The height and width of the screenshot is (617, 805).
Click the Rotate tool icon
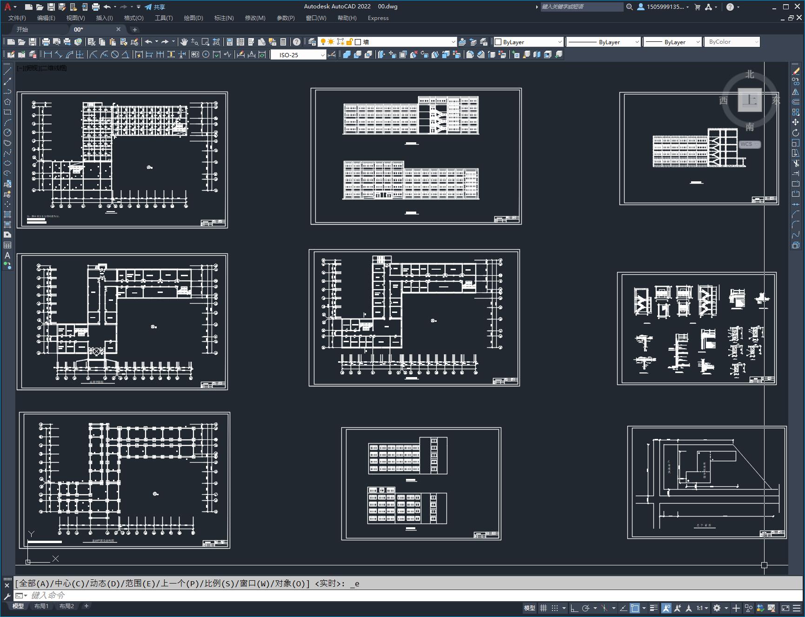click(796, 133)
